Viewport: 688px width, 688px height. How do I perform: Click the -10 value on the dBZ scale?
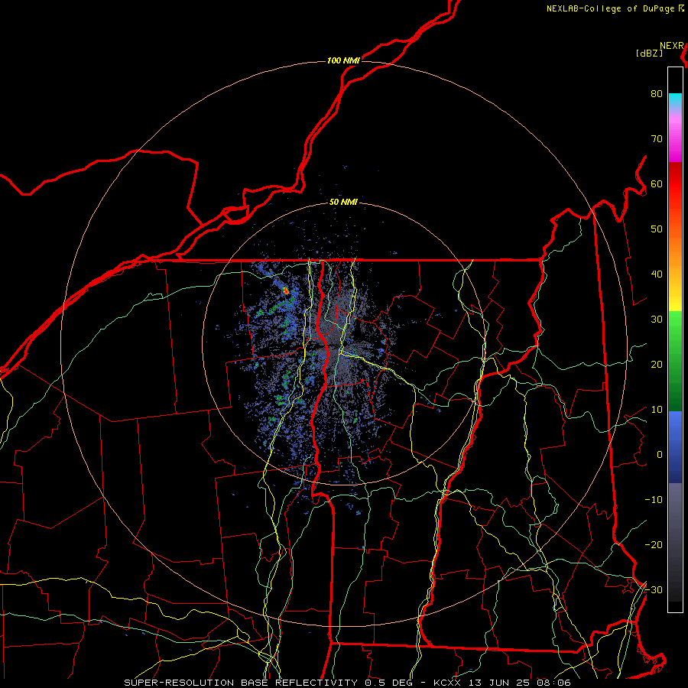coord(654,499)
